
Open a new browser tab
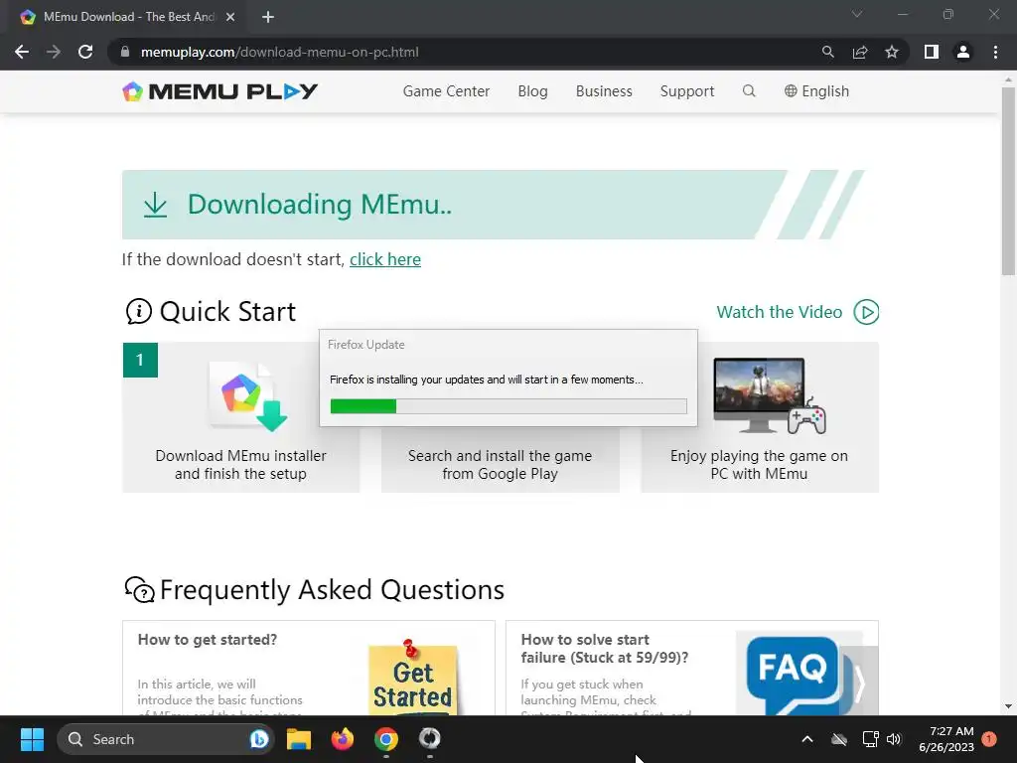pyautogui.click(x=268, y=17)
